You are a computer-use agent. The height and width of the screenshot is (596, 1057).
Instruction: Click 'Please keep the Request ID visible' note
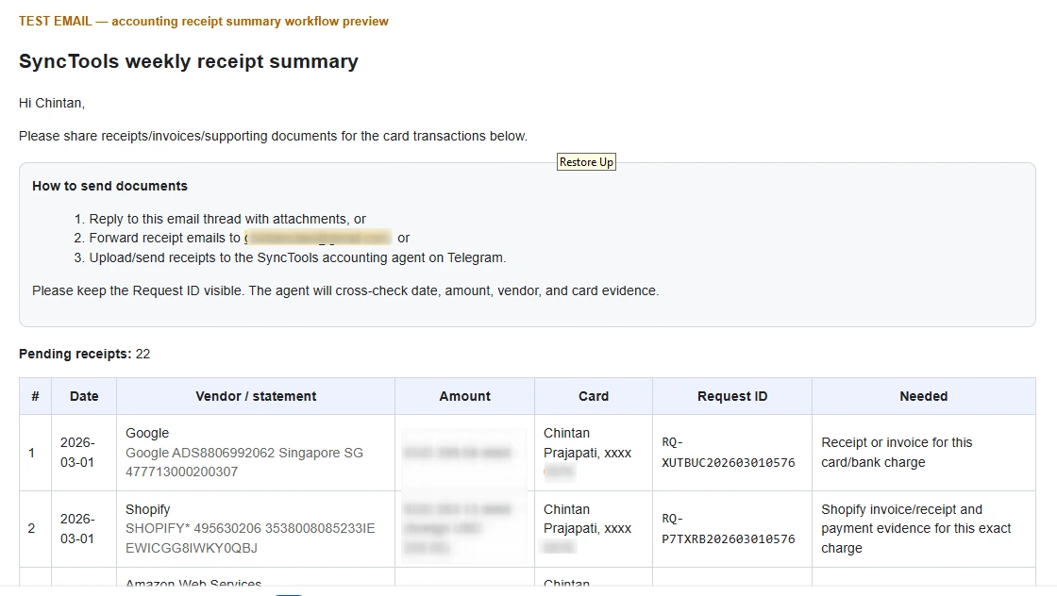pyautogui.click(x=345, y=291)
